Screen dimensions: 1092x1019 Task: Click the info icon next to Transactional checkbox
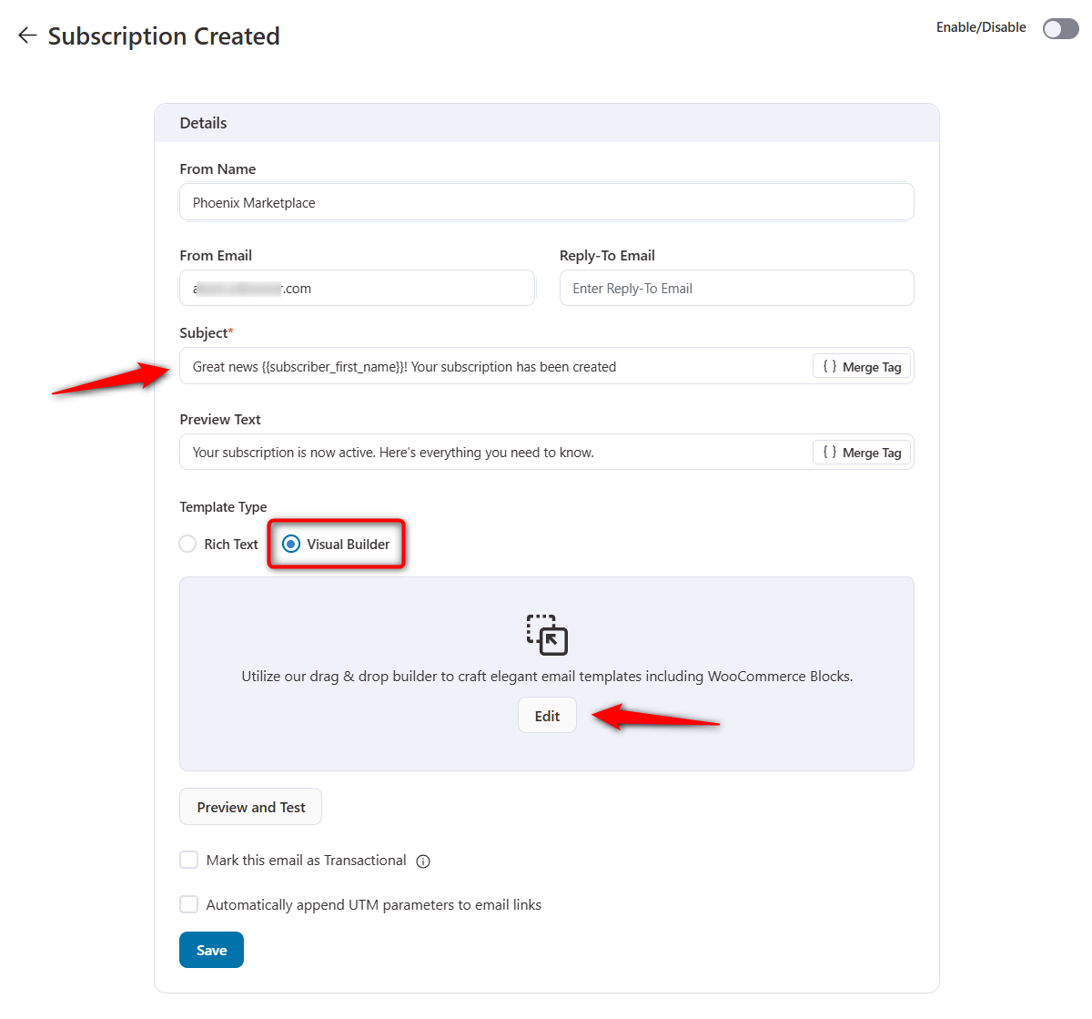422,860
